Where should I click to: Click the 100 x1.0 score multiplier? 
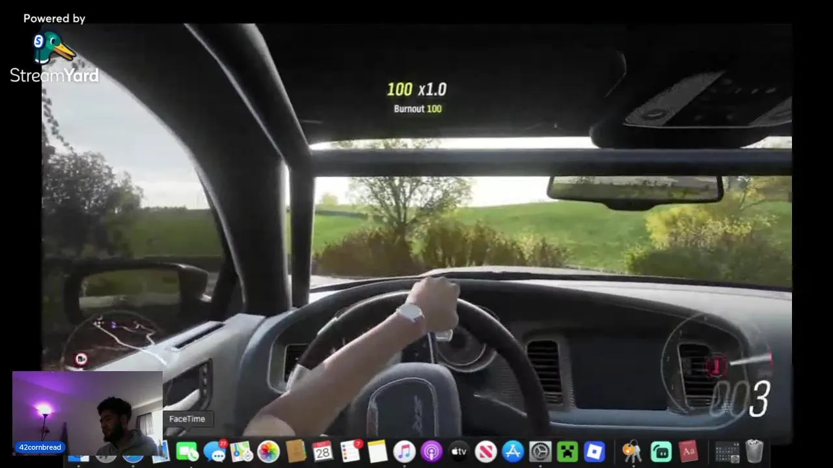pyautogui.click(x=417, y=89)
